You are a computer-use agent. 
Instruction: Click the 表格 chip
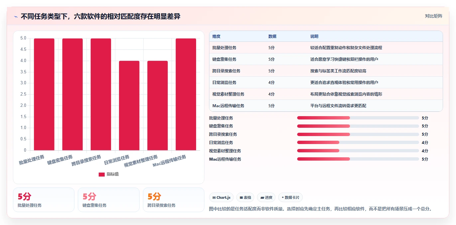(245, 197)
